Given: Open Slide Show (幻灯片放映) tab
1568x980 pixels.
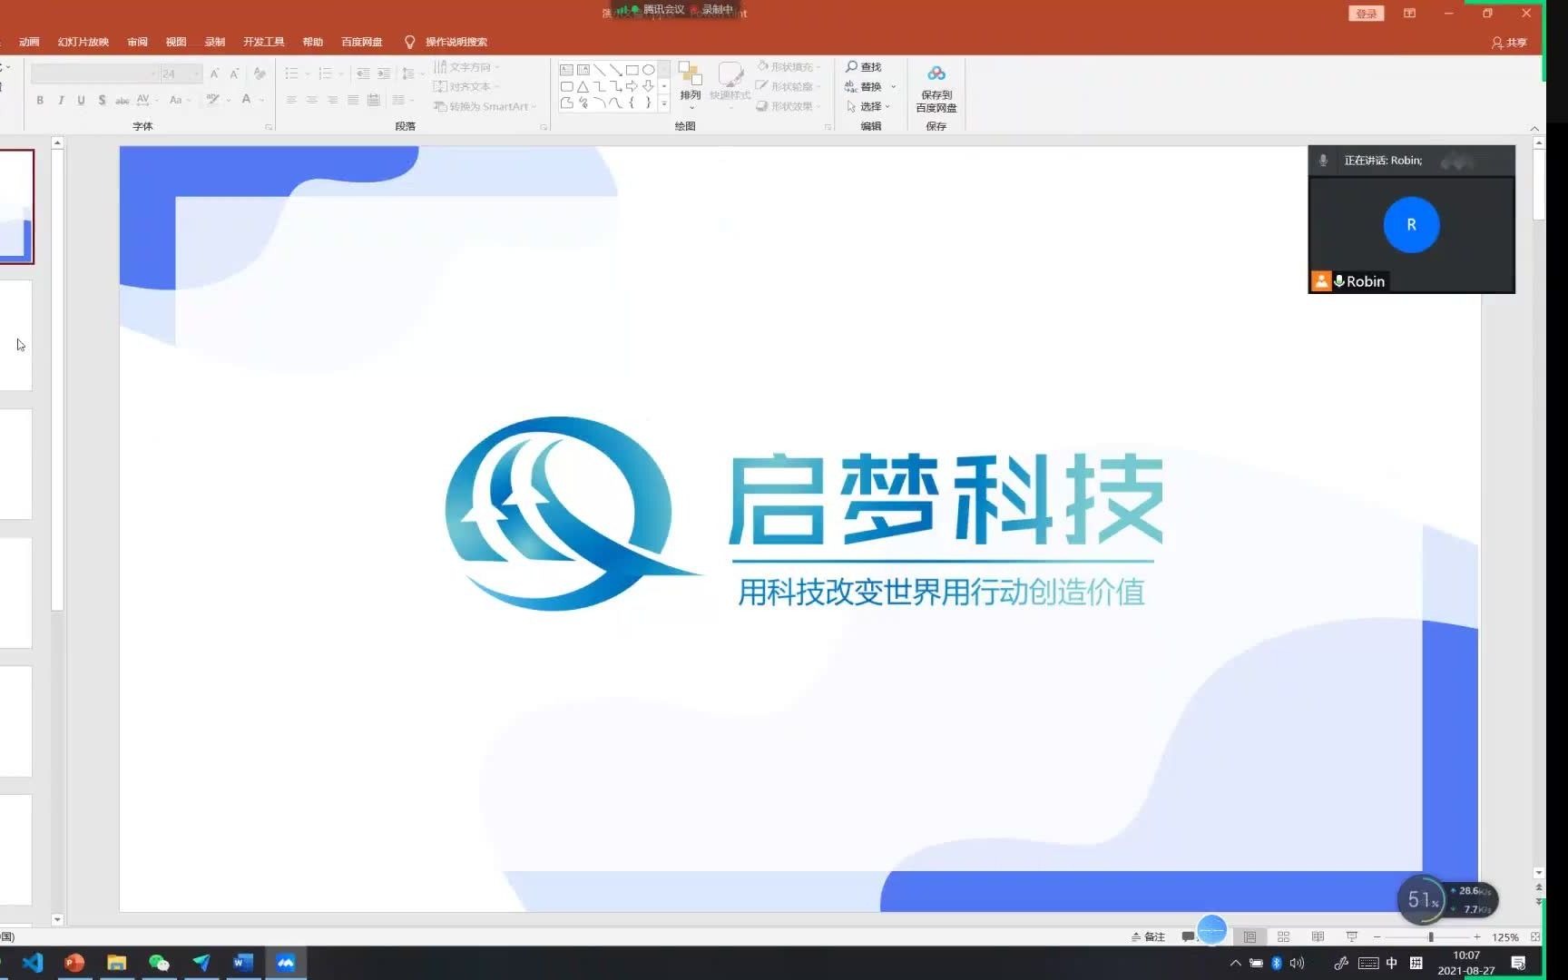Looking at the screenshot, I should pyautogui.click(x=83, y=42).
